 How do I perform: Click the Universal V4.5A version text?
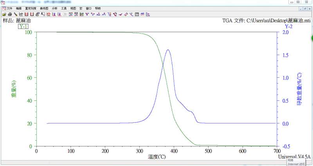tap(295, 157)
